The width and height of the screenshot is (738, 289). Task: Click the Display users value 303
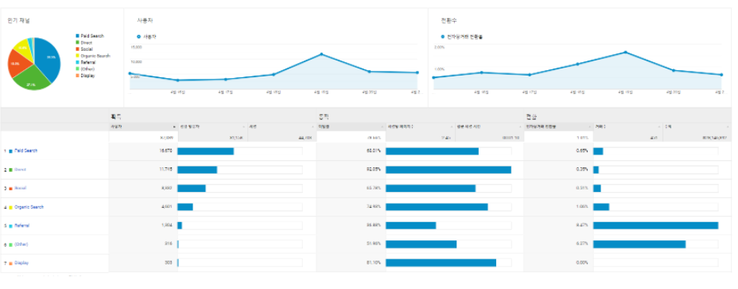coord(168,263)
